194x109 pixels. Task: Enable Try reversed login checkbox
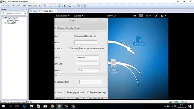click(88, 92)
